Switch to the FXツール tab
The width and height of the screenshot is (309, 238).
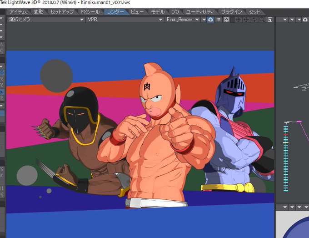[x=90, y=12]
